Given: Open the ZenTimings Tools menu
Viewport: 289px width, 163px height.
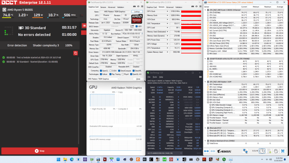Looking at the screenshot, I should (155, 77).
